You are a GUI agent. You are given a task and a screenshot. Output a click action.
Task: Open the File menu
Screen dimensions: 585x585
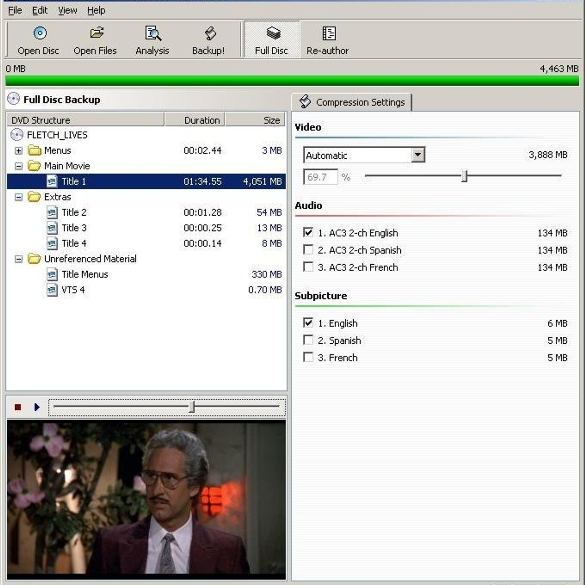point(15,10)
